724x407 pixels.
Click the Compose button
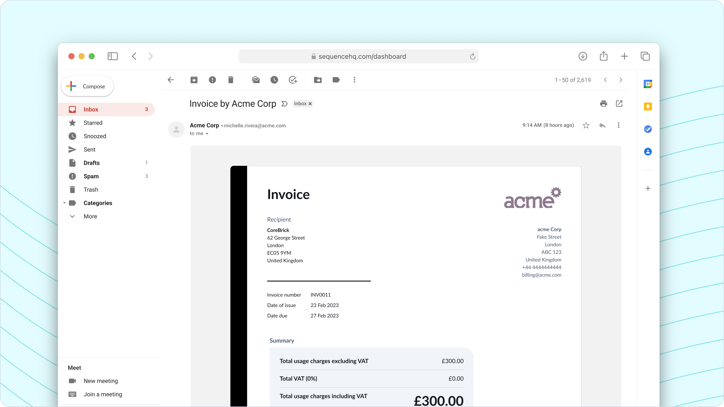pos(87,86)
